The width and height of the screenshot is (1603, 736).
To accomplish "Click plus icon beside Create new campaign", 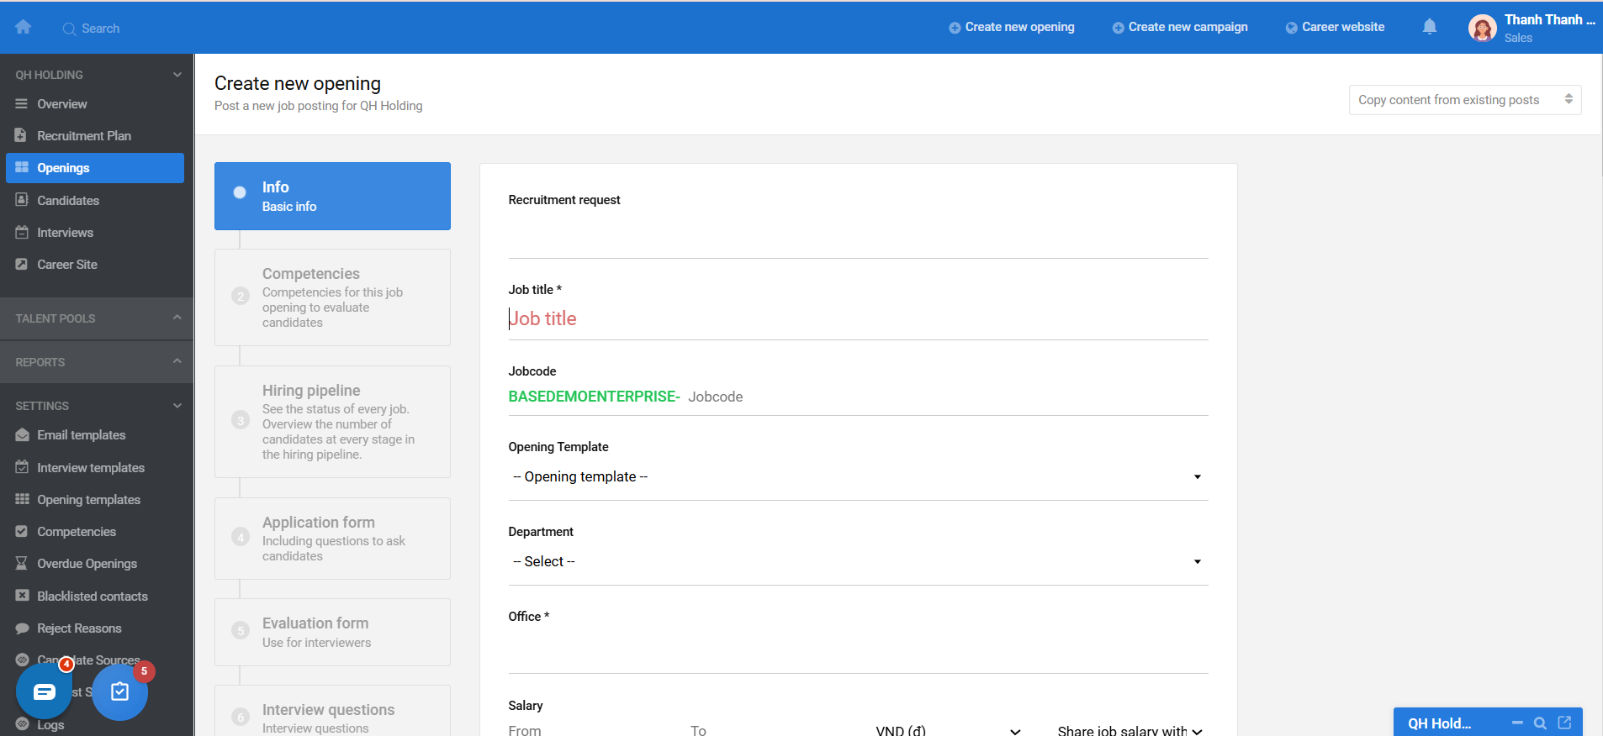I will click(x=1118, y=28).
